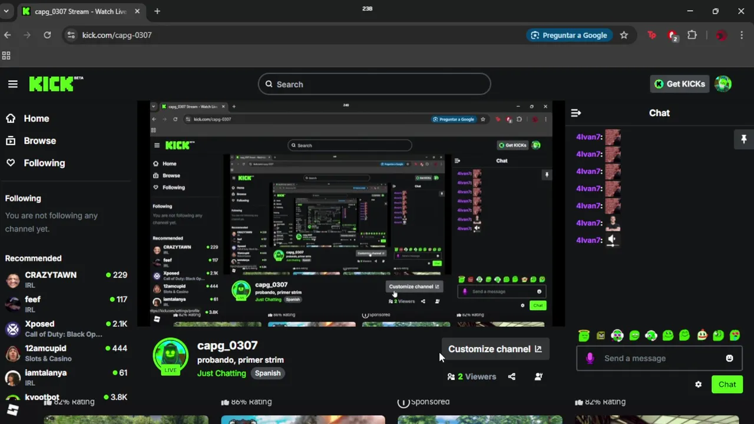Click the red extension icon with badge 2
Image resolution: width=754 pixels, height=424 pixels.
pyautogui.click(x=673, y=36)
